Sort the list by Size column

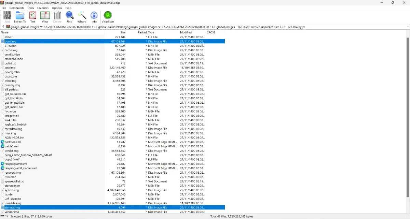click(x=123, y=32)
